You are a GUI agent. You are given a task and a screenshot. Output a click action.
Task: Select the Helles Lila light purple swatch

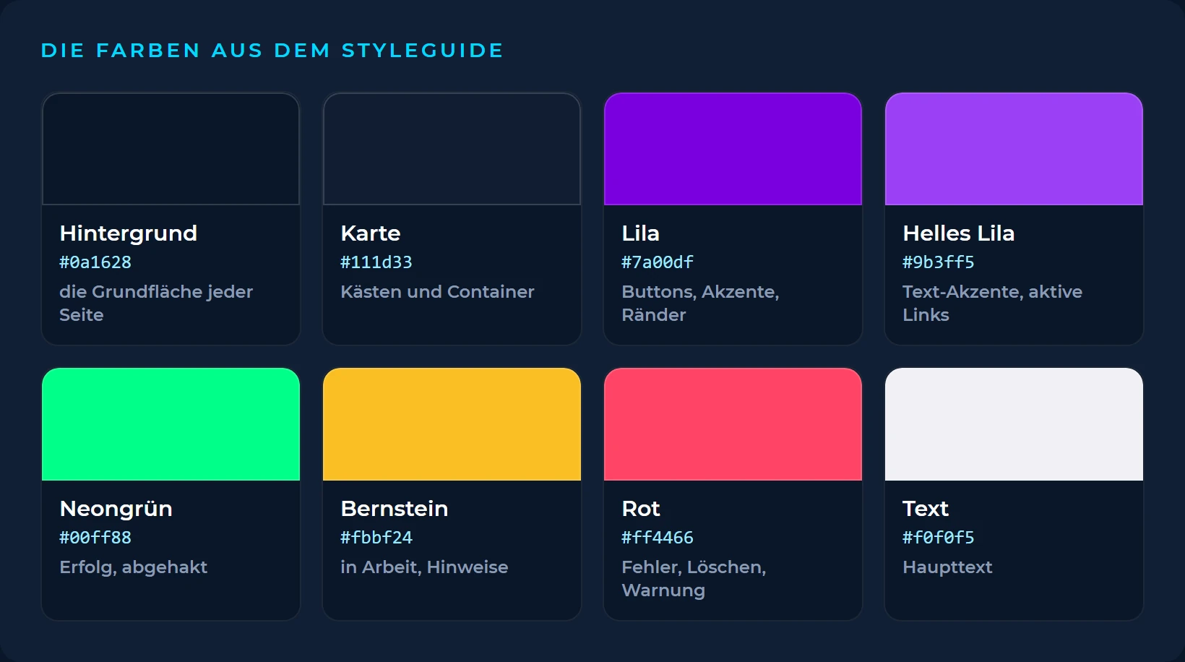(1014, 149)
